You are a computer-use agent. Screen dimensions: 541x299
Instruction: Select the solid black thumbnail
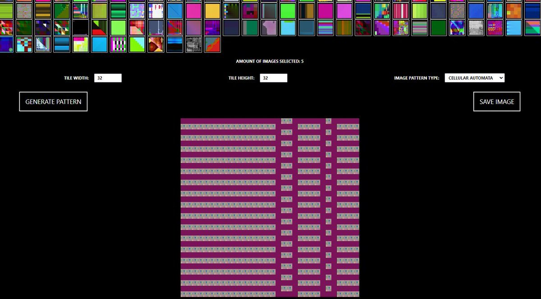click(x=81, y=28)
